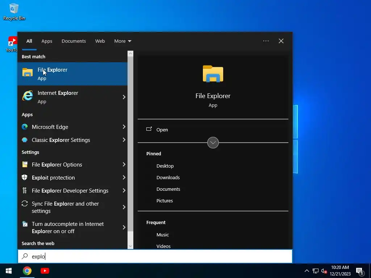371x278 pixels.
Task: Switch to the Apps search tab
Action: coord(47,41)
